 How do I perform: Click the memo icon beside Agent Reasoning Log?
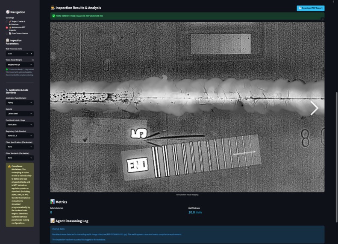(x=53, y=221)
